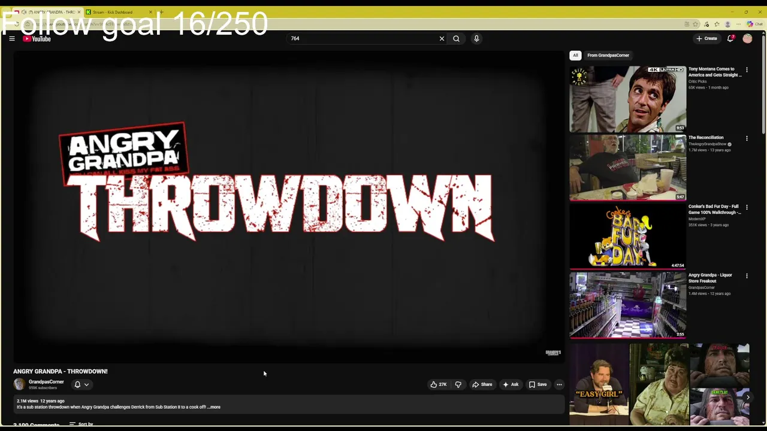
Task: Open the EASY GIRL shorts thumbnail
Action: click(599, 384)
